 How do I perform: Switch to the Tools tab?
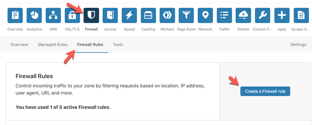(x=118, y=44)
